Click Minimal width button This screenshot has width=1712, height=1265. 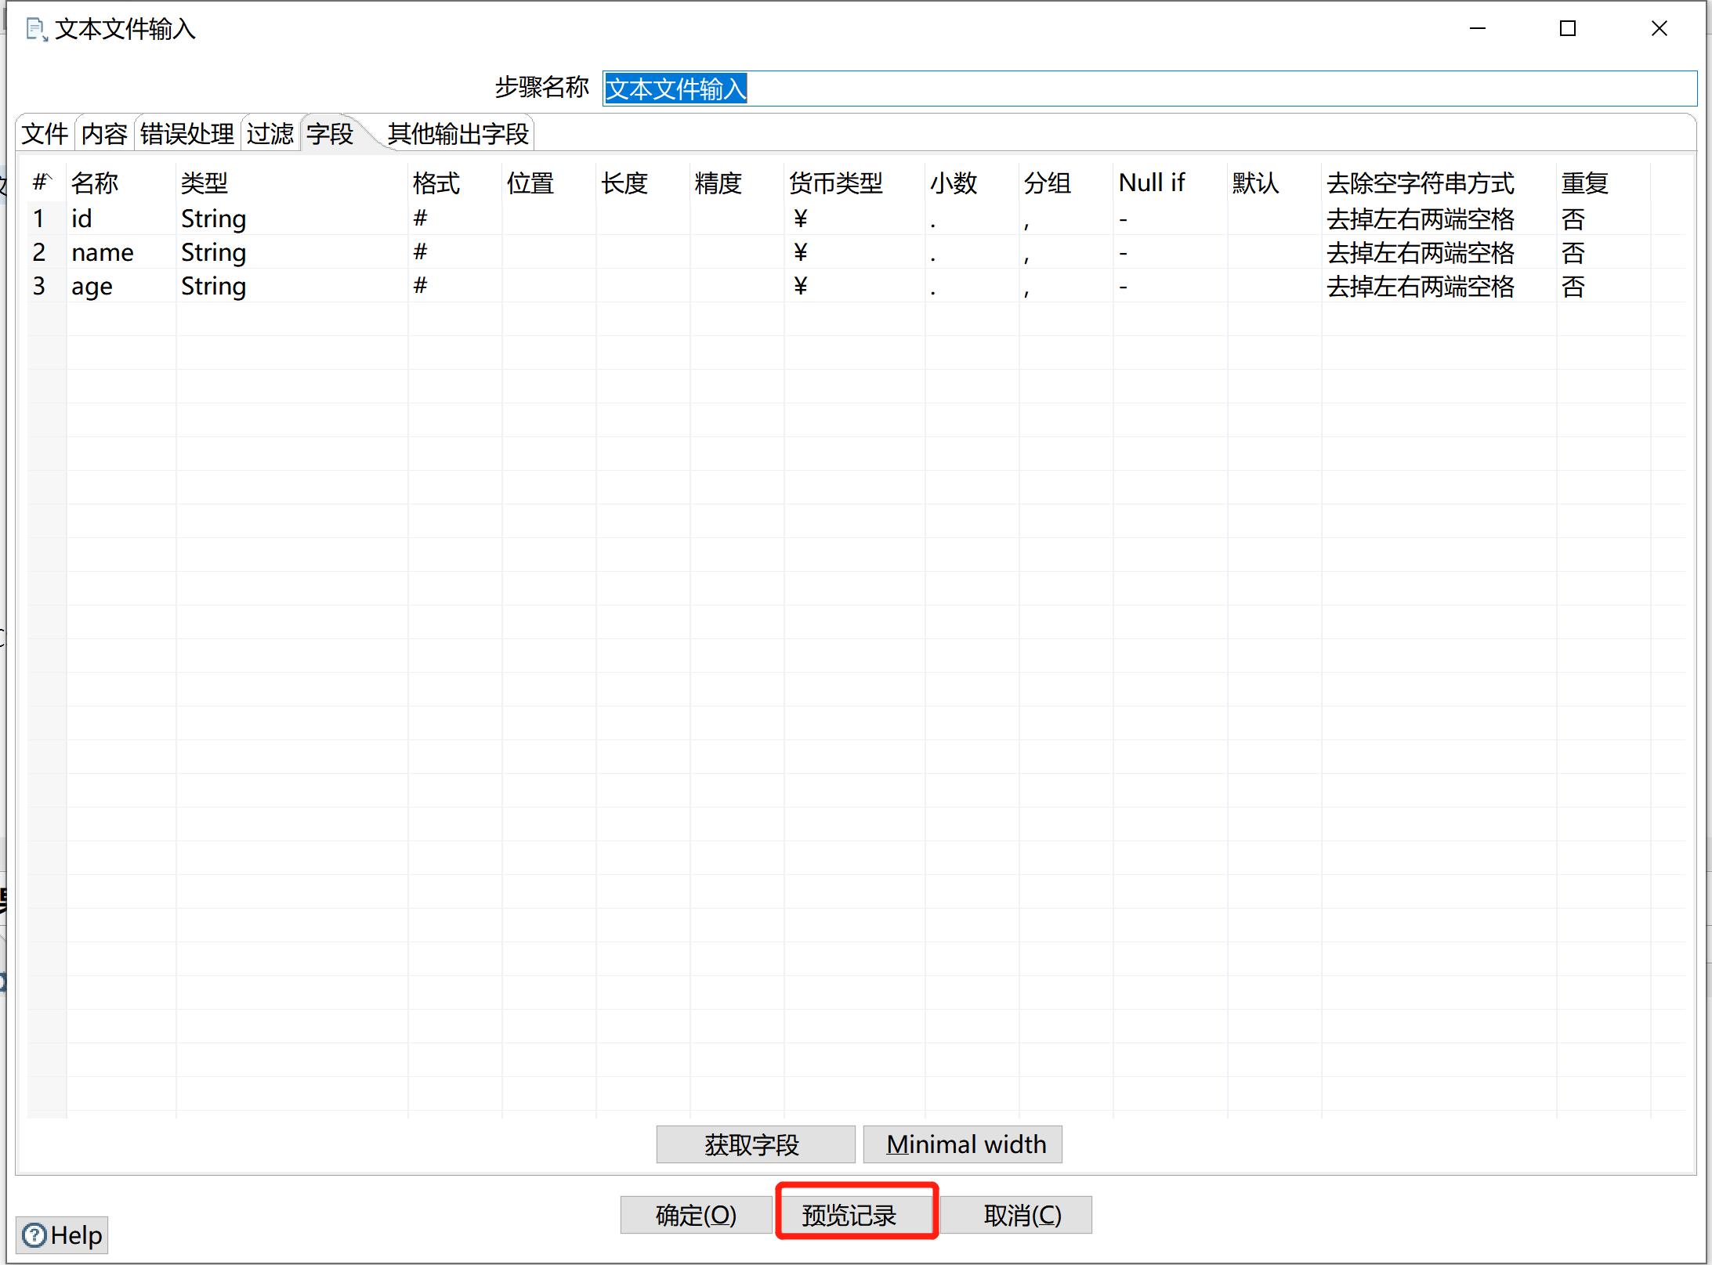[965, 1144]
